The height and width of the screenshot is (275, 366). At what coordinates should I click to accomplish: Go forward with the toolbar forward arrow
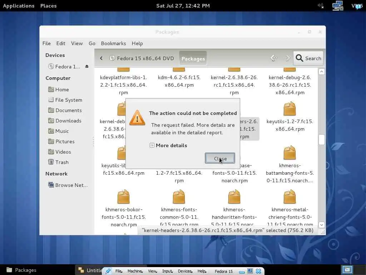(287, 58)
